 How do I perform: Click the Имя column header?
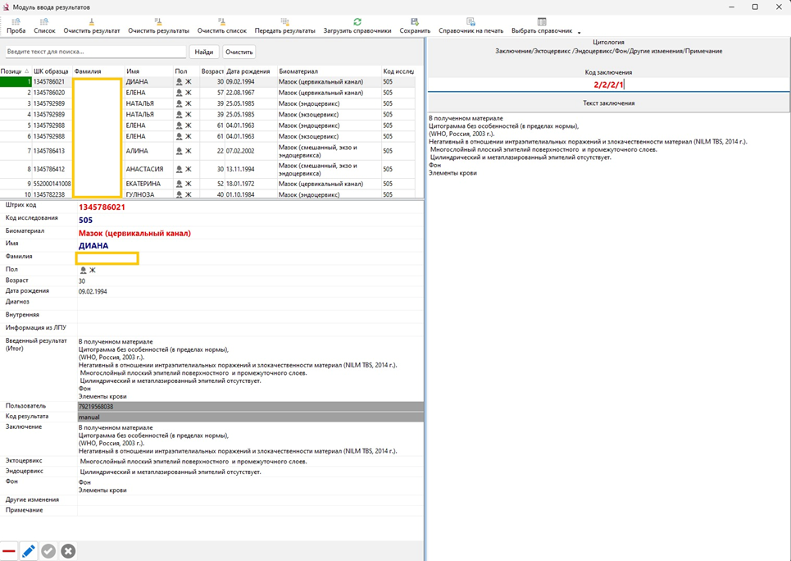pyautogui.click(x=148, y=71)
